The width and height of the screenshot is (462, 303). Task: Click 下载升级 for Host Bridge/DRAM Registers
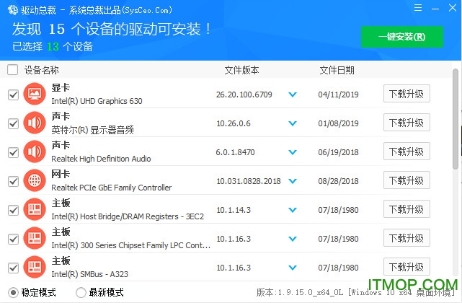coord(407,209)
